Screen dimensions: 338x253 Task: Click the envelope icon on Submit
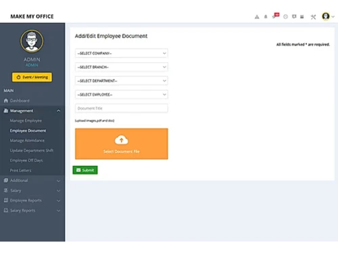pos(78,170)
